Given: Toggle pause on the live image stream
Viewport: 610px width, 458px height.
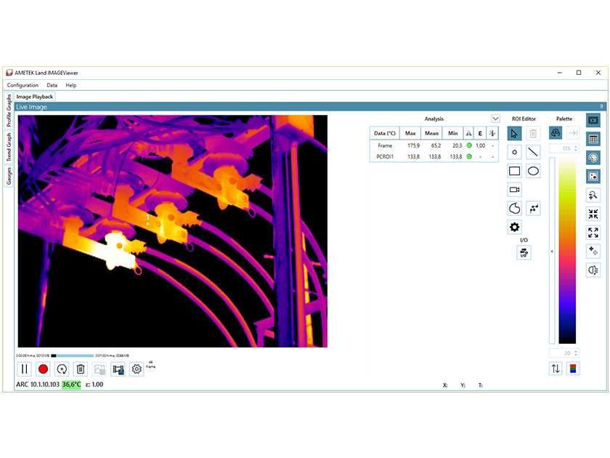Looking at the screenshot, I should (24, 369).
